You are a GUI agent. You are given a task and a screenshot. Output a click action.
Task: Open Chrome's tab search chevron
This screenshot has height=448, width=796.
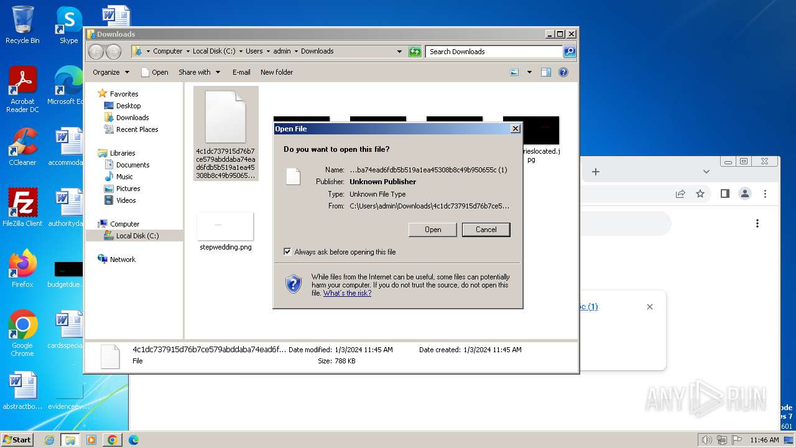706,172
